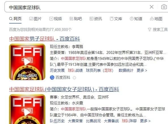This screenshot has height=124, width=168.
Task: Open the 贴吧 tab
Action: (76, 19)
